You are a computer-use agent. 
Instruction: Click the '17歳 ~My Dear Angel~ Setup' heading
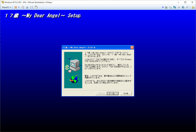click(43, 16)
